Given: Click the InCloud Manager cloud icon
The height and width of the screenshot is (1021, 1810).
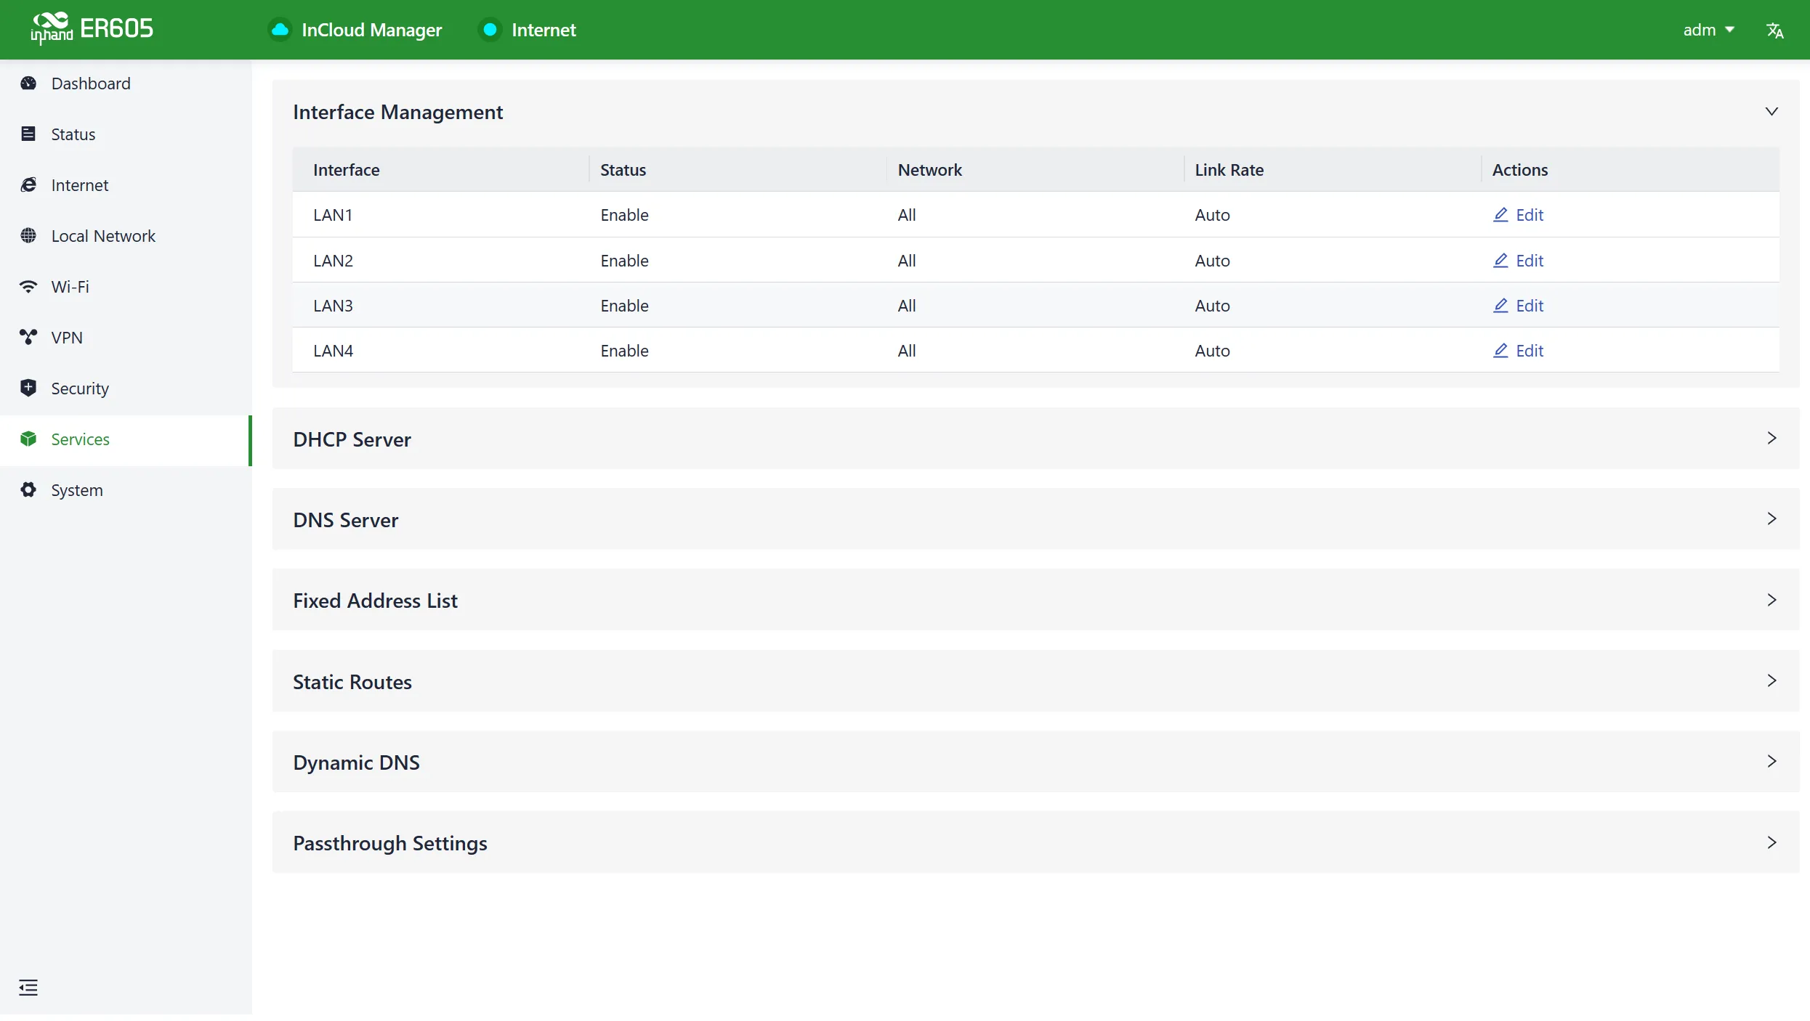Looking at the screenshot, I should coord(280,30).
